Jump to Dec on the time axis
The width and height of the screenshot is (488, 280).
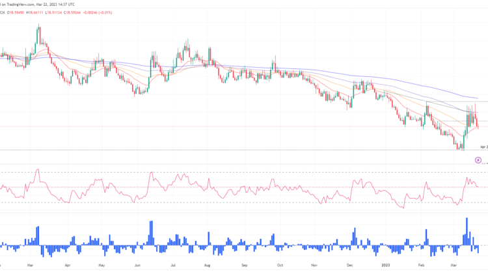tap(351, 266)
